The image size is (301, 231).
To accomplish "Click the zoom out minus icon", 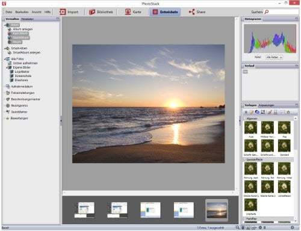I will pyautogui.click(x=260, y=227).
